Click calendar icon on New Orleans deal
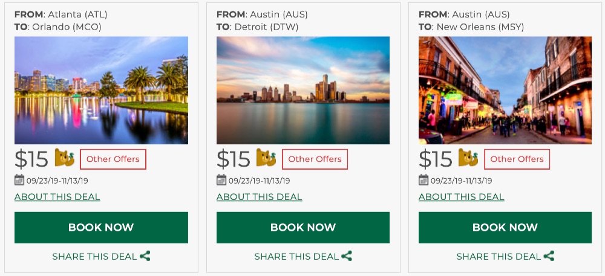Viewport: 605px width, 276px height. 423,180
